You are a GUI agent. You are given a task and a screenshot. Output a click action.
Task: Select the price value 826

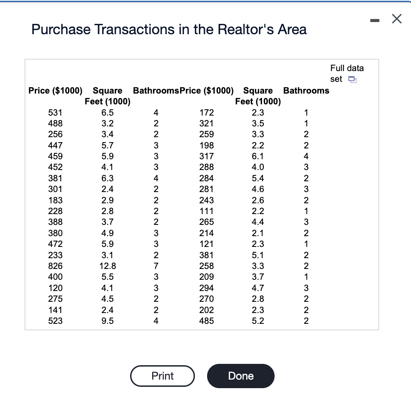click(55, 266)
